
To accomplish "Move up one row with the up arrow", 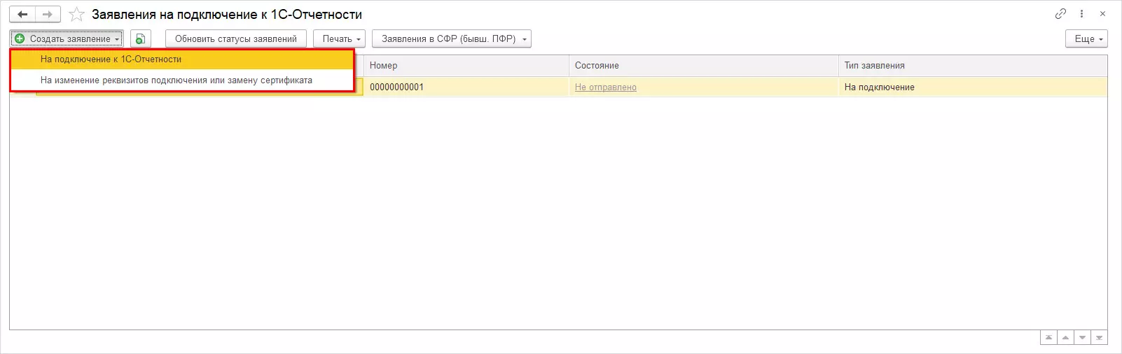I will (1065, 338).
